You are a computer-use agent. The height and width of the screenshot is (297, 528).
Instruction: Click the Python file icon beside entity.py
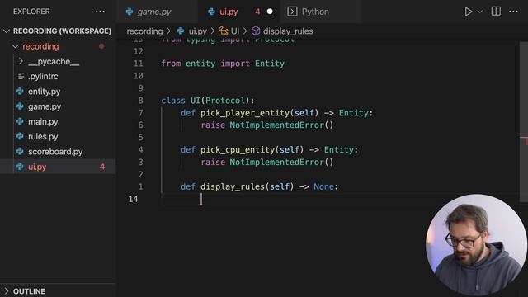pyautogui.click(x=20, y=92)
